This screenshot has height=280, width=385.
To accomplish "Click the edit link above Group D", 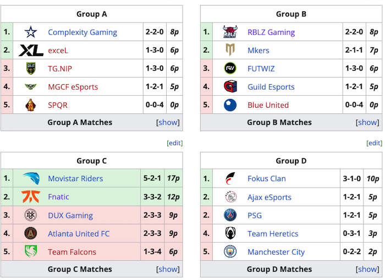I will (374, 143).
